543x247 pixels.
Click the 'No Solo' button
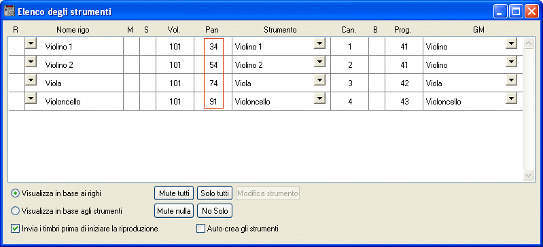[x=215, y=210]
